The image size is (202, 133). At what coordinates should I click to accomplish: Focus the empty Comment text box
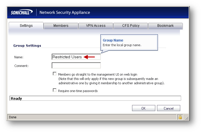click(x=76, y=66)
